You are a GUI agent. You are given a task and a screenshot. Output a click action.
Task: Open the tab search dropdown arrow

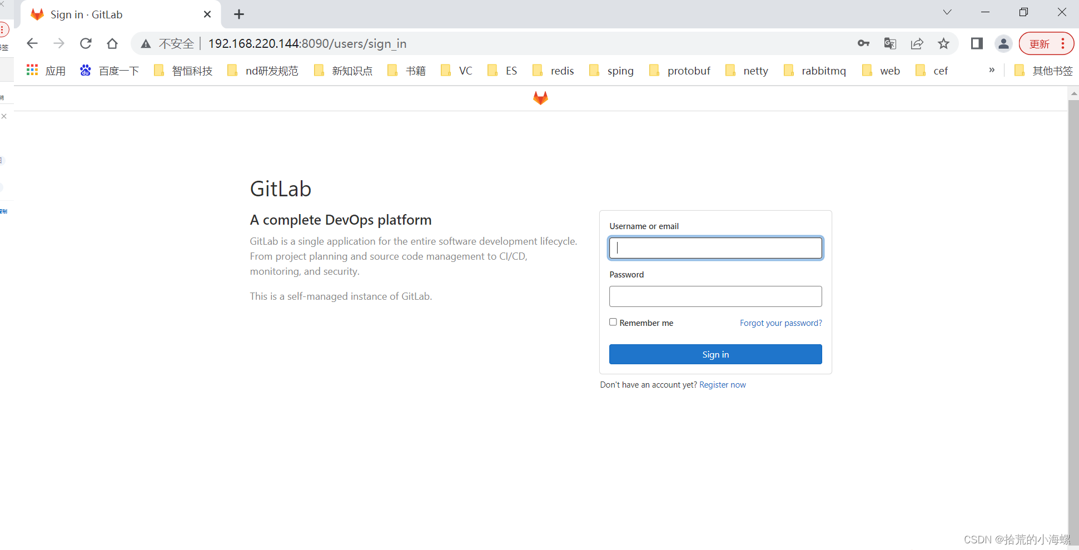point(947,12)
